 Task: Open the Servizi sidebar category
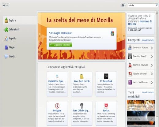coord(20,56)
